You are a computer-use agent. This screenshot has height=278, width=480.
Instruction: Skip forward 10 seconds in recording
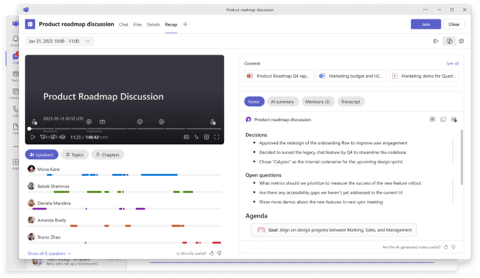[53, 137]
